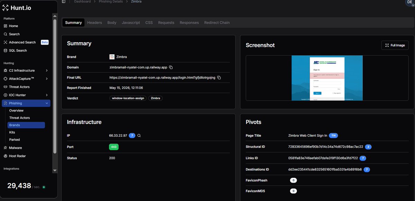This screenshot has height=201, width=415.
Task: Click the sidebar scrollbar up arrow
Action: (x=54, y=16)
